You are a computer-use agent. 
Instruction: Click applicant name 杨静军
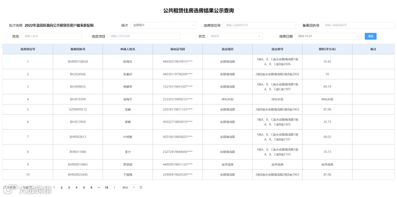128,87
